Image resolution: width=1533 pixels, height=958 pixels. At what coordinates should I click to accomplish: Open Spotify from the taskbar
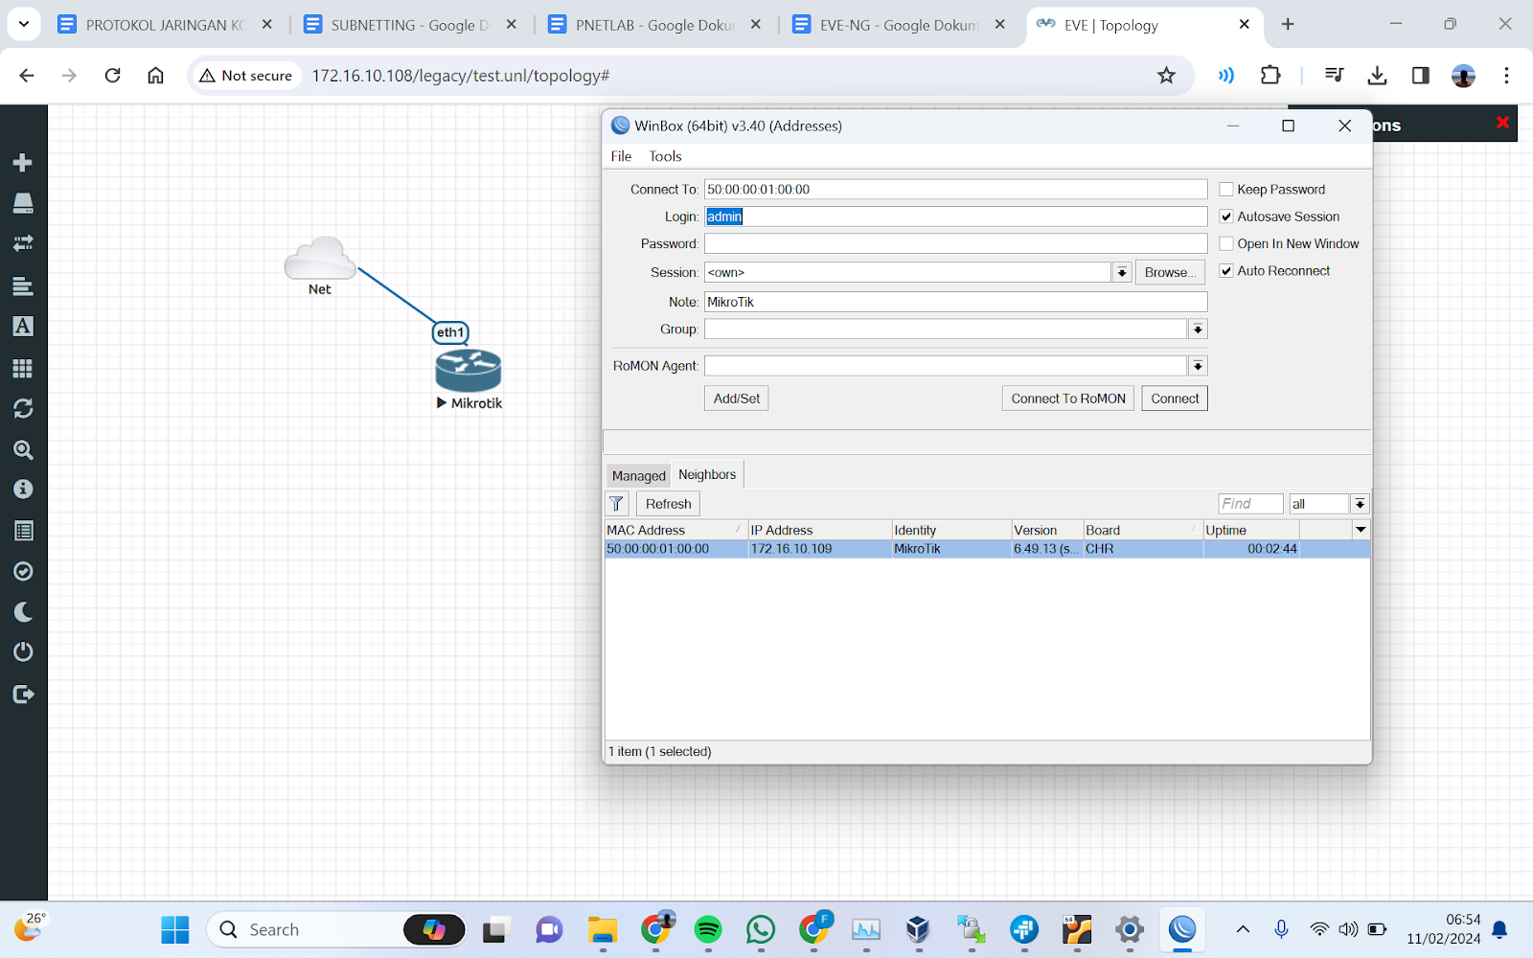(708, 929)
